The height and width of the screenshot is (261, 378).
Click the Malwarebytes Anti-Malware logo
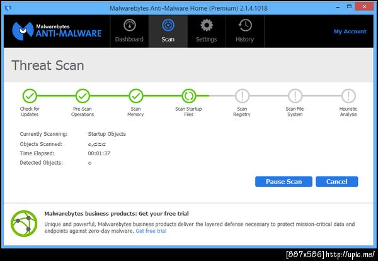pos(57,31)
